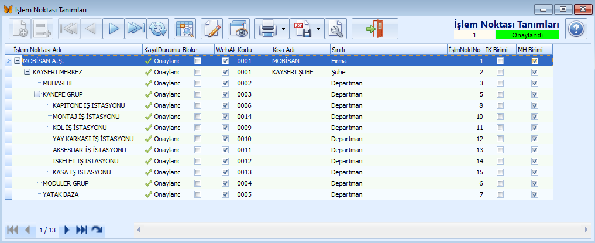The width and height of the screenshot is (595, 243).
Task: Go to next record in toolbar
Action: coord(114,29)
